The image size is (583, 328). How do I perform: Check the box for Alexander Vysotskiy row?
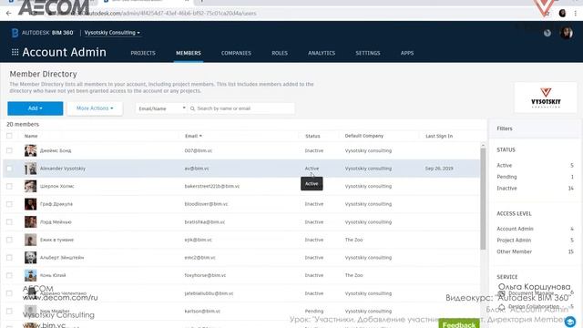[x=9, y=169]
